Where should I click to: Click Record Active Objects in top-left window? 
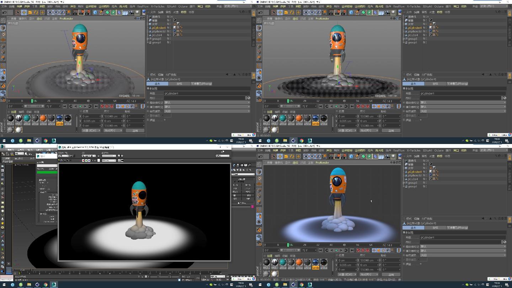click(102, 106)
